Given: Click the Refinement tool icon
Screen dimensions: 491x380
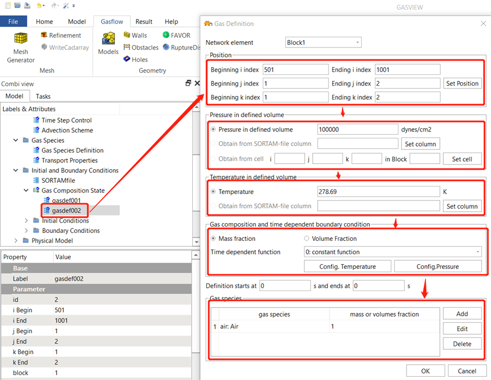Looking at the screenshot, I should [44, 35].
